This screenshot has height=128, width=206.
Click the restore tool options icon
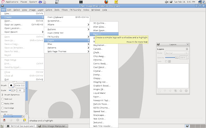(x=11, y=120)
